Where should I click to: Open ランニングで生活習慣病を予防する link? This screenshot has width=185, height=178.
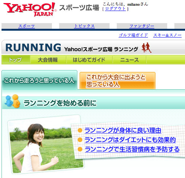pyautogui.click(x=132, y=149)
